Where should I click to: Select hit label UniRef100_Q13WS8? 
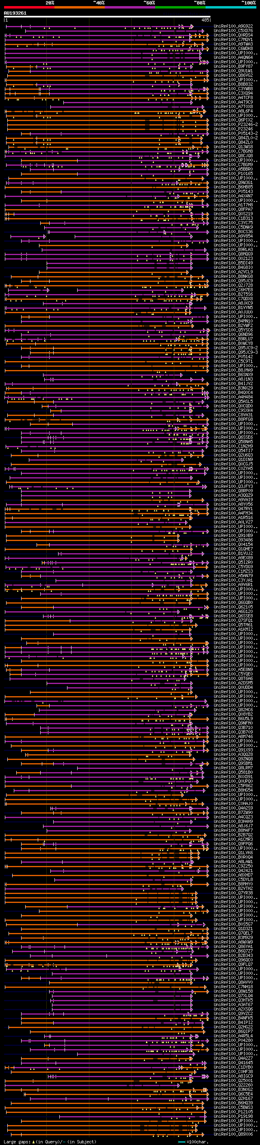(x=233, y=147)
